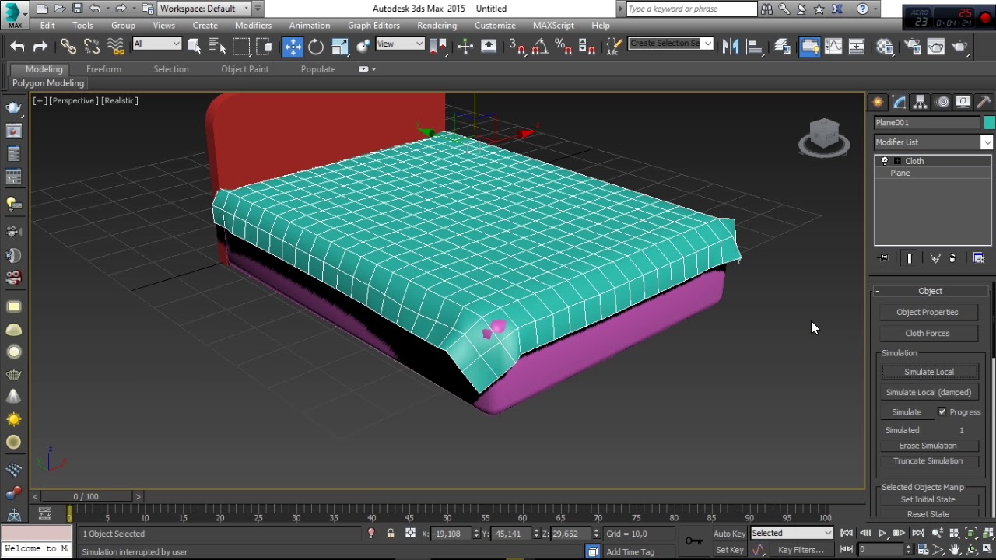The image size is (996, 560).
Task: Open the Modifiers menu
Action: 253,26
